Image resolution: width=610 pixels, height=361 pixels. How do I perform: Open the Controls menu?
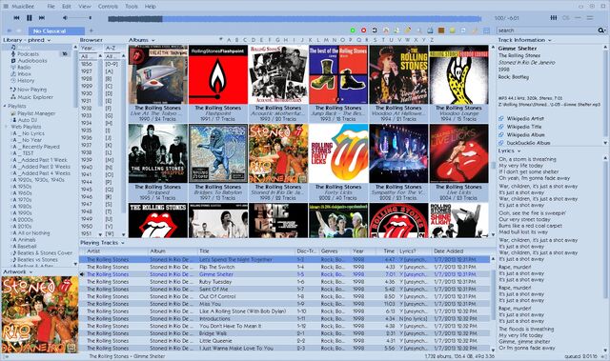[x=108, y=7]
